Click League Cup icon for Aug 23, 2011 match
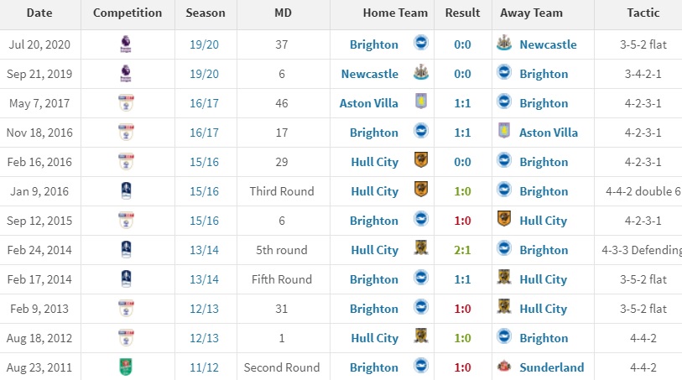The image size is (682, 380). click(x=126, y=367)
